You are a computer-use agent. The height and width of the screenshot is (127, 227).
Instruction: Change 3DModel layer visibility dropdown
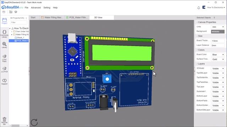(218, 68)
